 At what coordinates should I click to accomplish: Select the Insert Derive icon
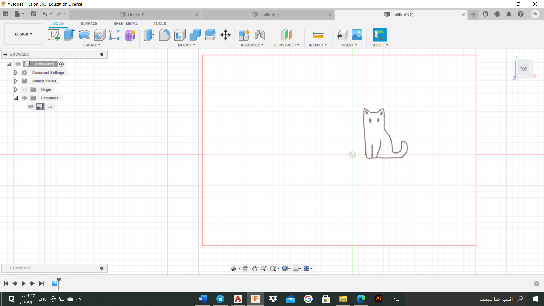click(342, 35)
